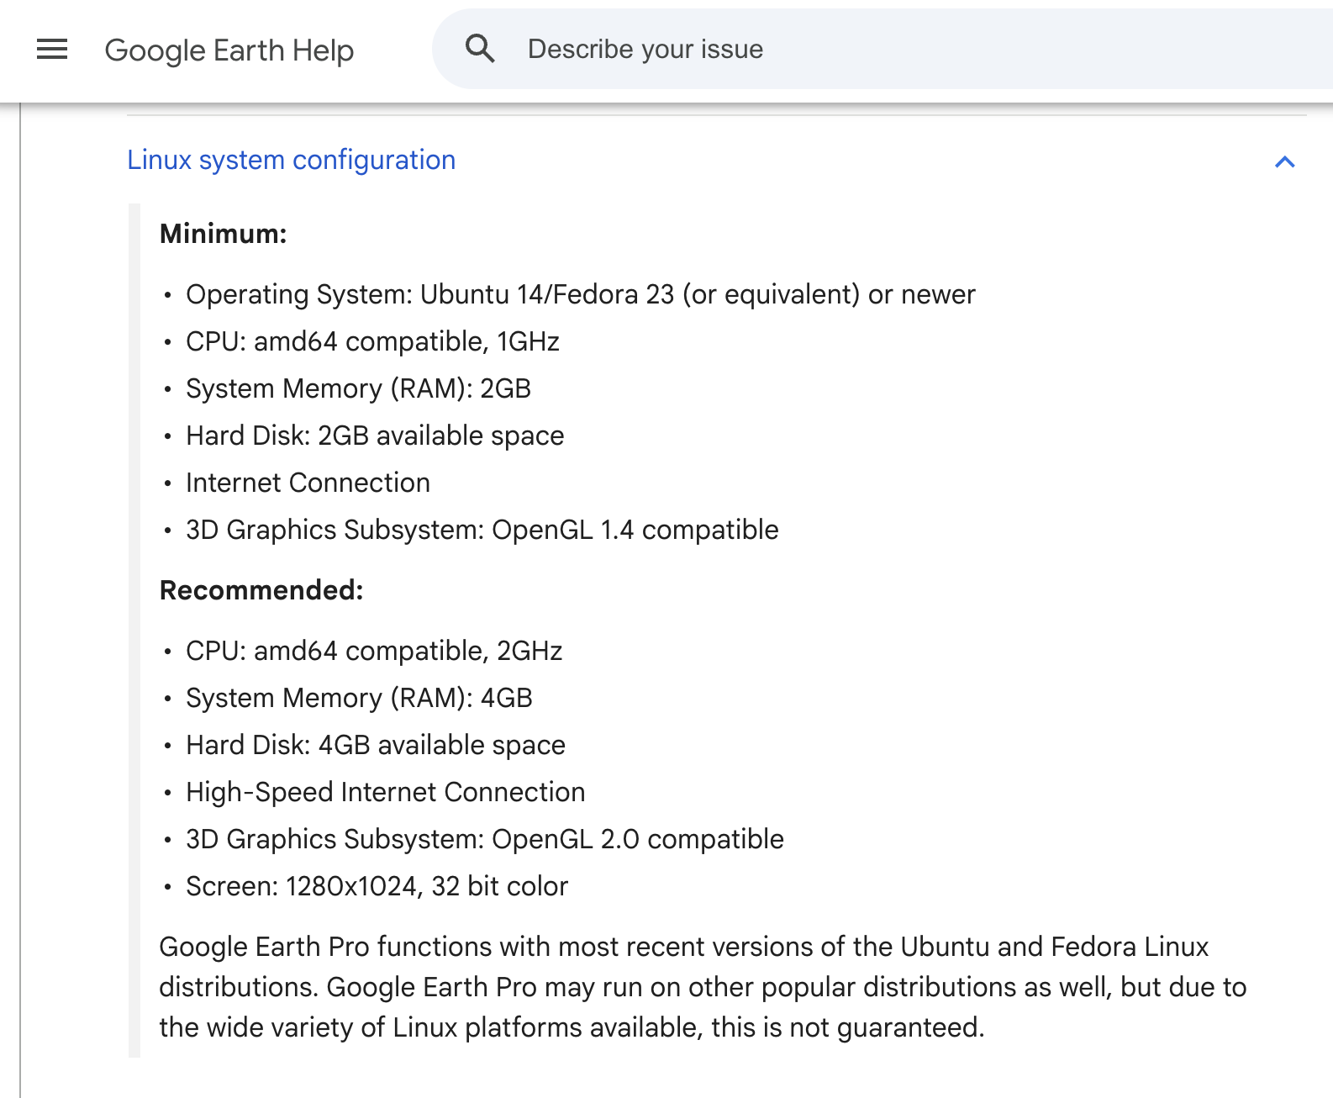1333x1098 pixels.
Task: Select the Minimum requirements heading text
Action: pos(223,234)
